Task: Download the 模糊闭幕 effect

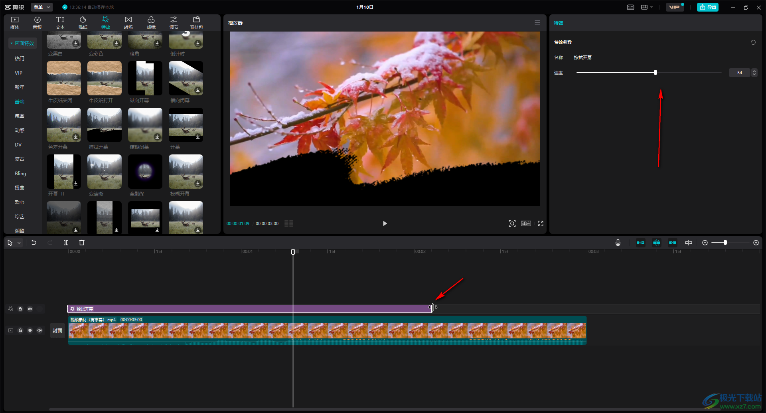Action: (157, 137)
